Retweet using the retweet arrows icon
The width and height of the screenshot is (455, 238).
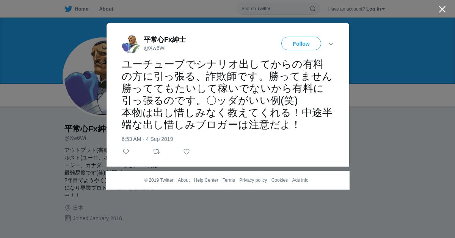156,151
